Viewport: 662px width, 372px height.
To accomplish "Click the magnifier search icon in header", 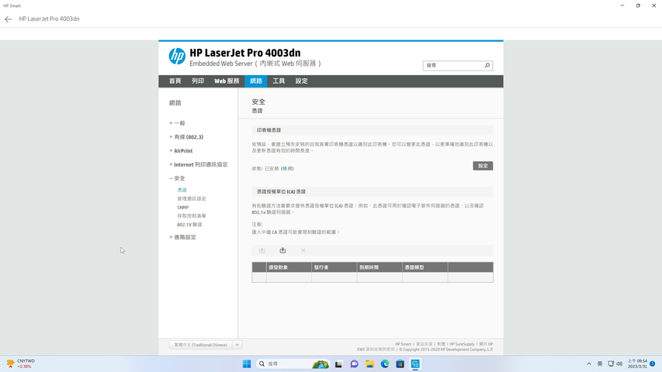I will tap(487, 65).
